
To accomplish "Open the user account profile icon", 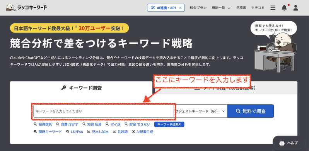I will (x=295, y=8).
